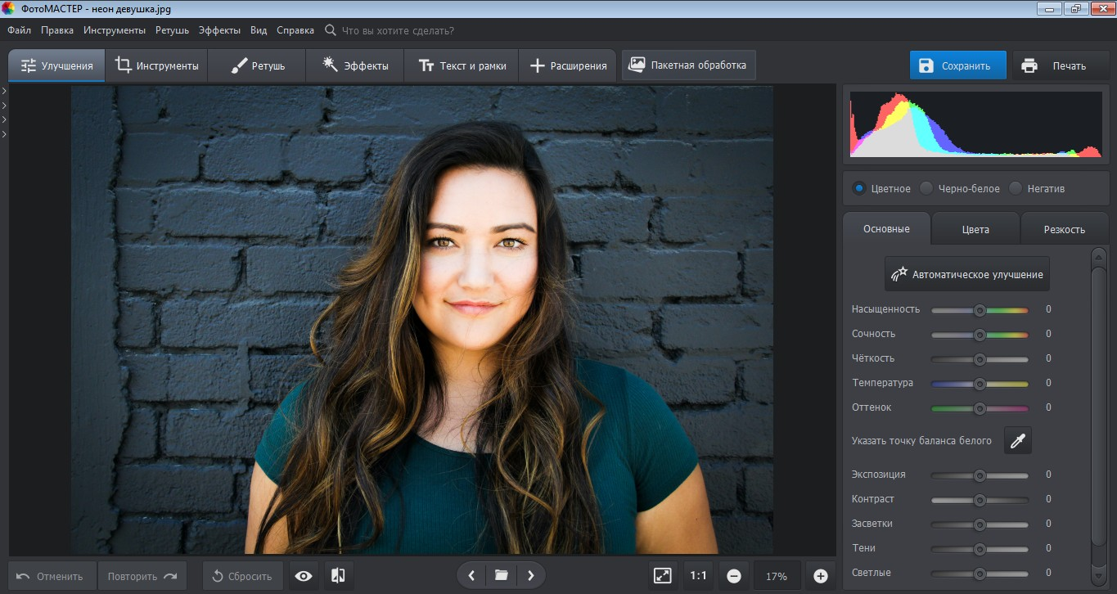Choose the Цветное color mode
This screenshot has height=594, width=1117.
pos(859,188)
